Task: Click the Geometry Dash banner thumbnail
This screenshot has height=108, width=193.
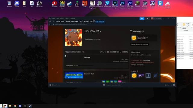Action: 74,75
